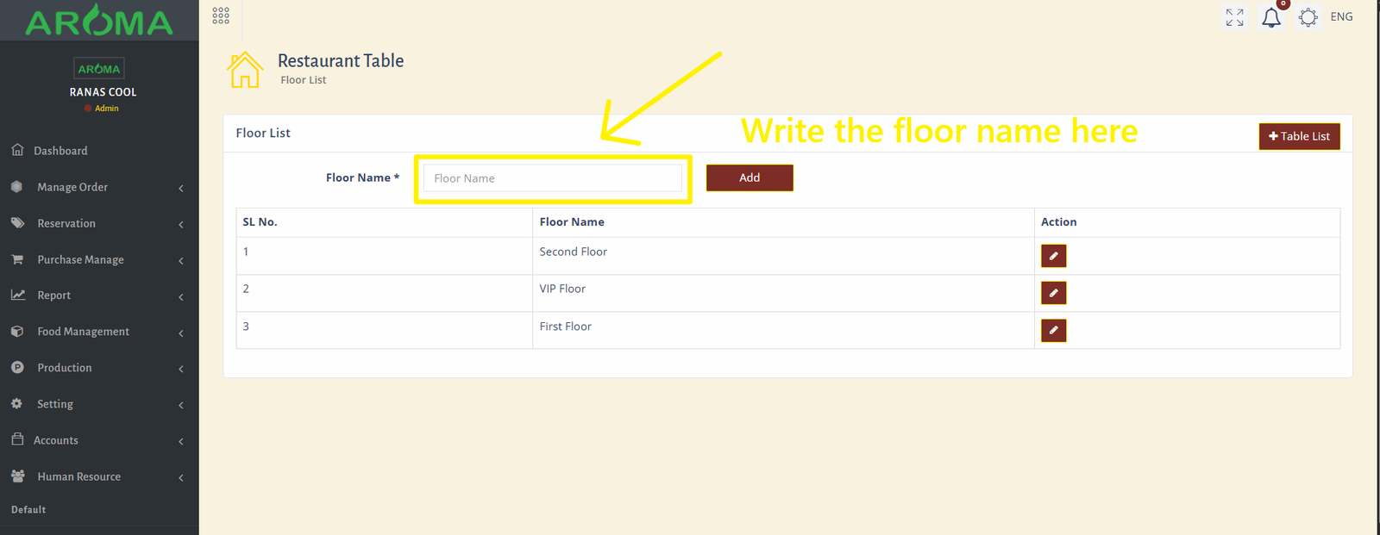Expand the Accounts sidebar menu
Viewport: 1380px width, 535px height.
(x=56, y=440)
